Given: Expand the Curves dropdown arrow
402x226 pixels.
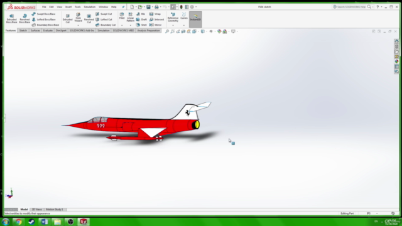Looking at the screenshot, I should (x=184, y=25).
